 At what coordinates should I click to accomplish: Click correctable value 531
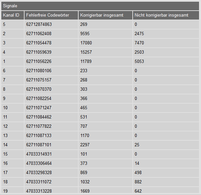click(x=83, y=117)
